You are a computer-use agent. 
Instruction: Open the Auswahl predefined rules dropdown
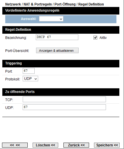[x=51, y=19]
